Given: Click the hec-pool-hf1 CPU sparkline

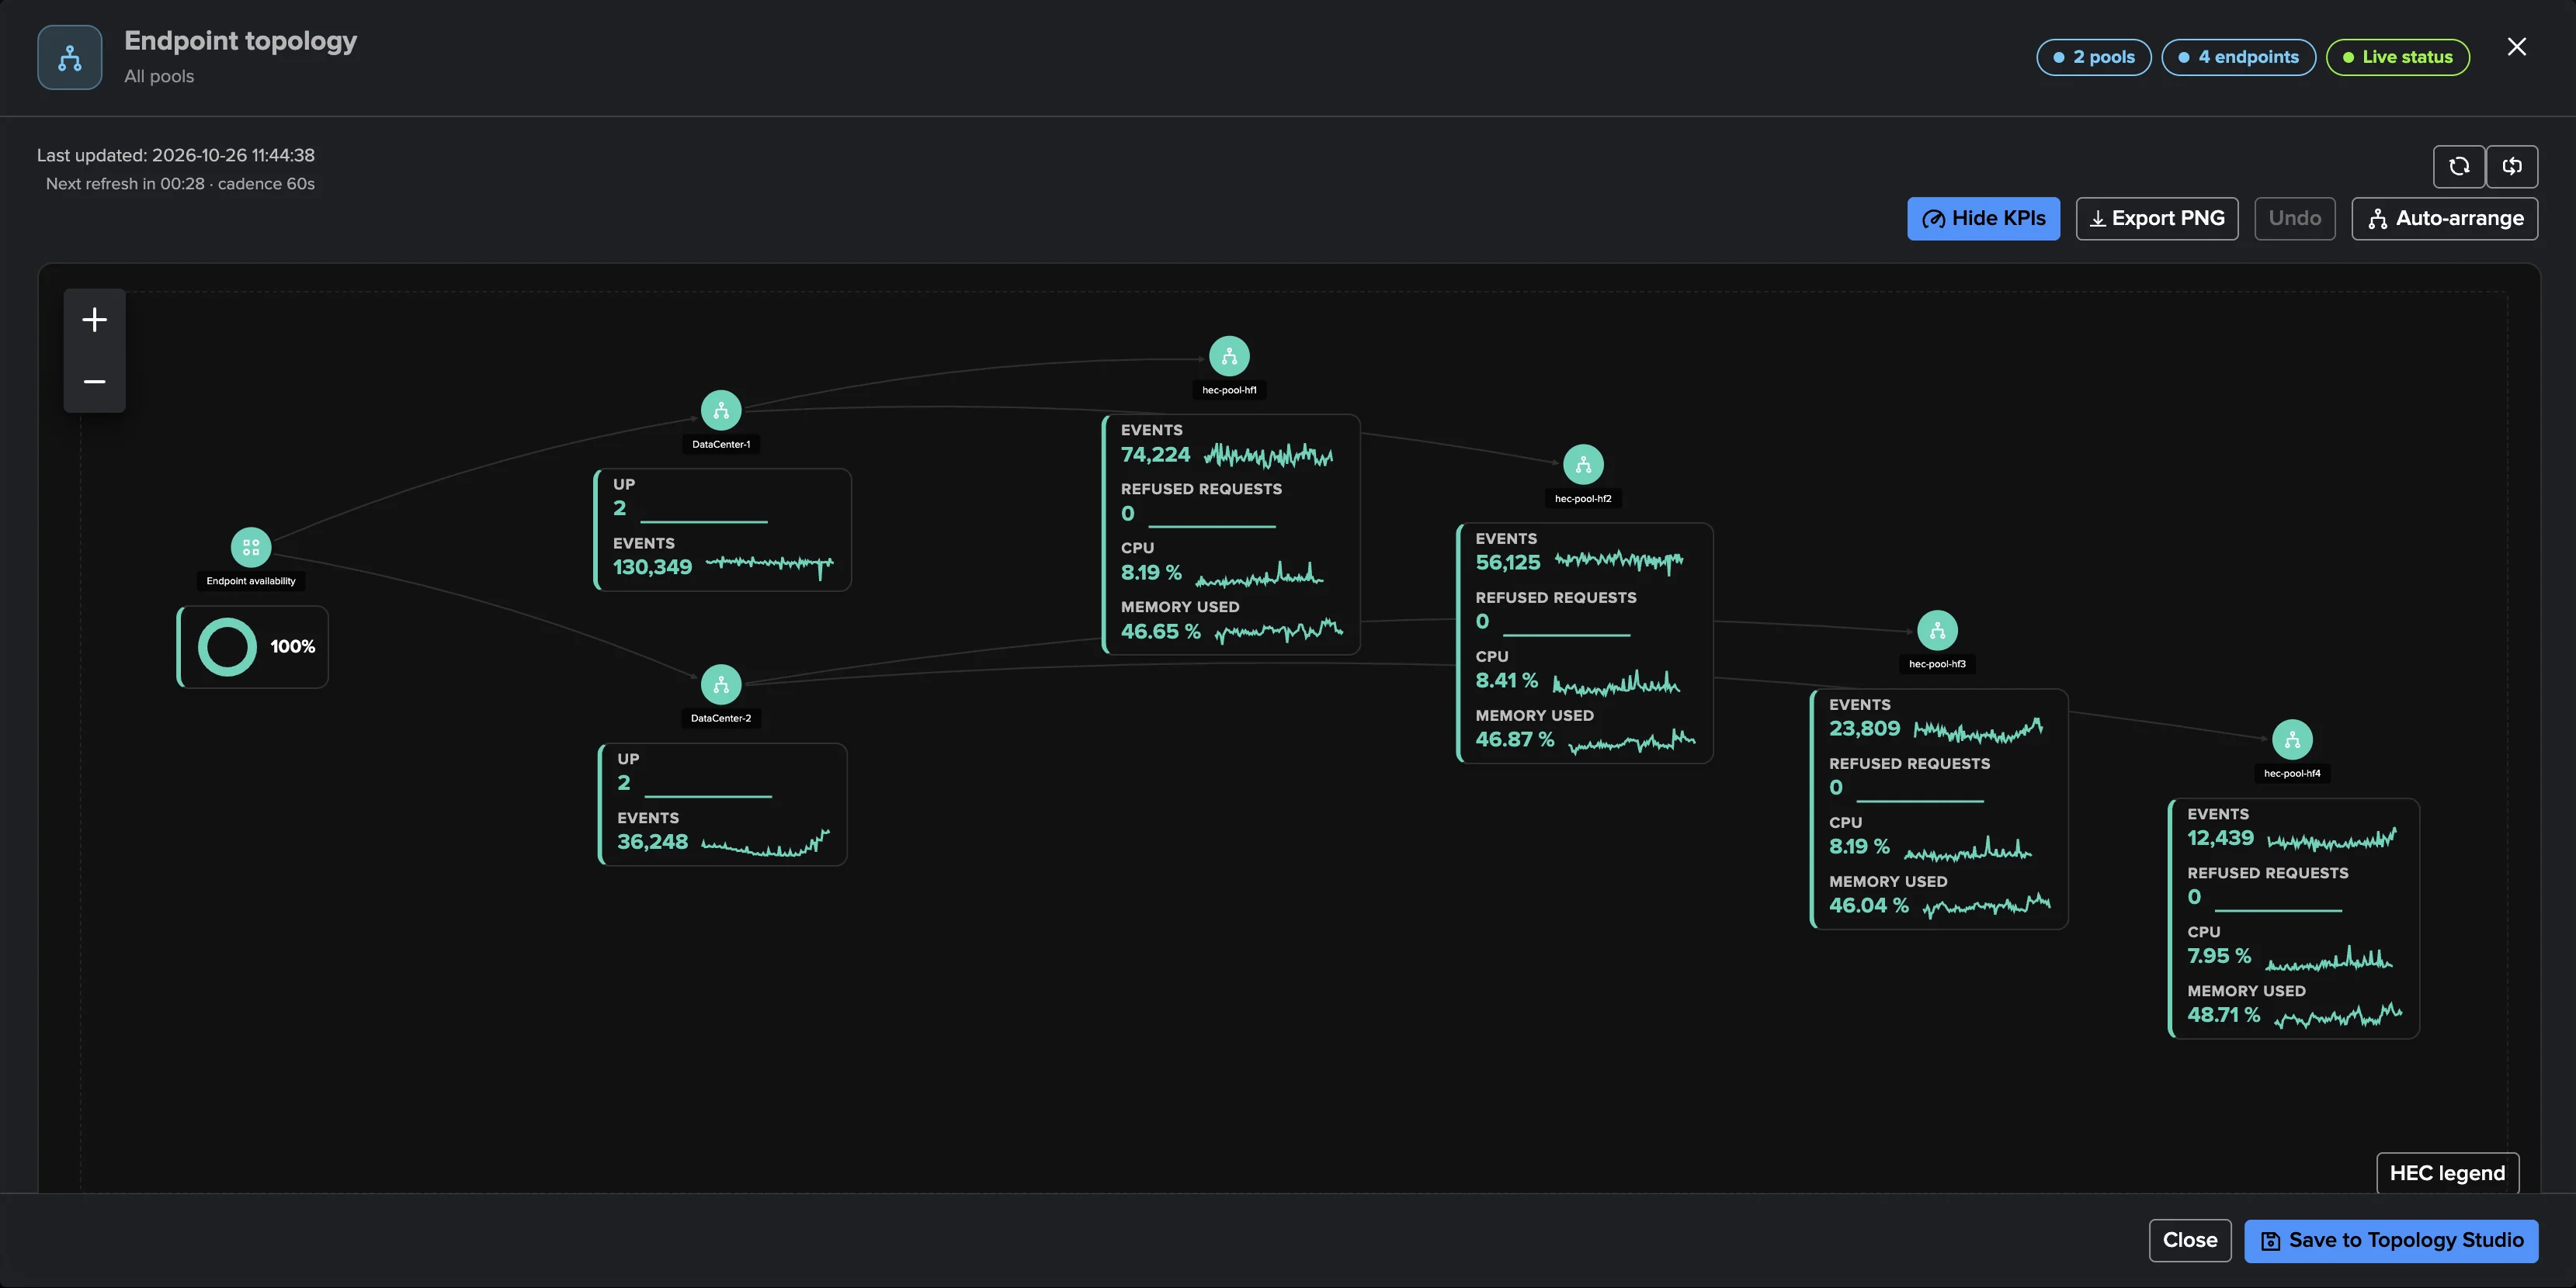Looking at the screenshot, I should coord(1259,574).
